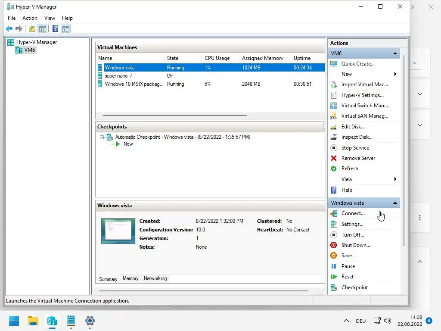The width and height of the screenshot is (441, 331).
Task: Open the View menu
Action: point(50,18)
